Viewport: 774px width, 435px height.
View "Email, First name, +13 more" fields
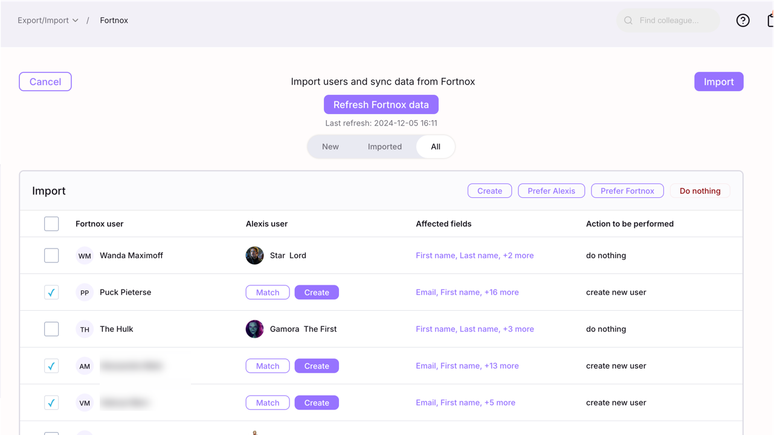[467, 366]
